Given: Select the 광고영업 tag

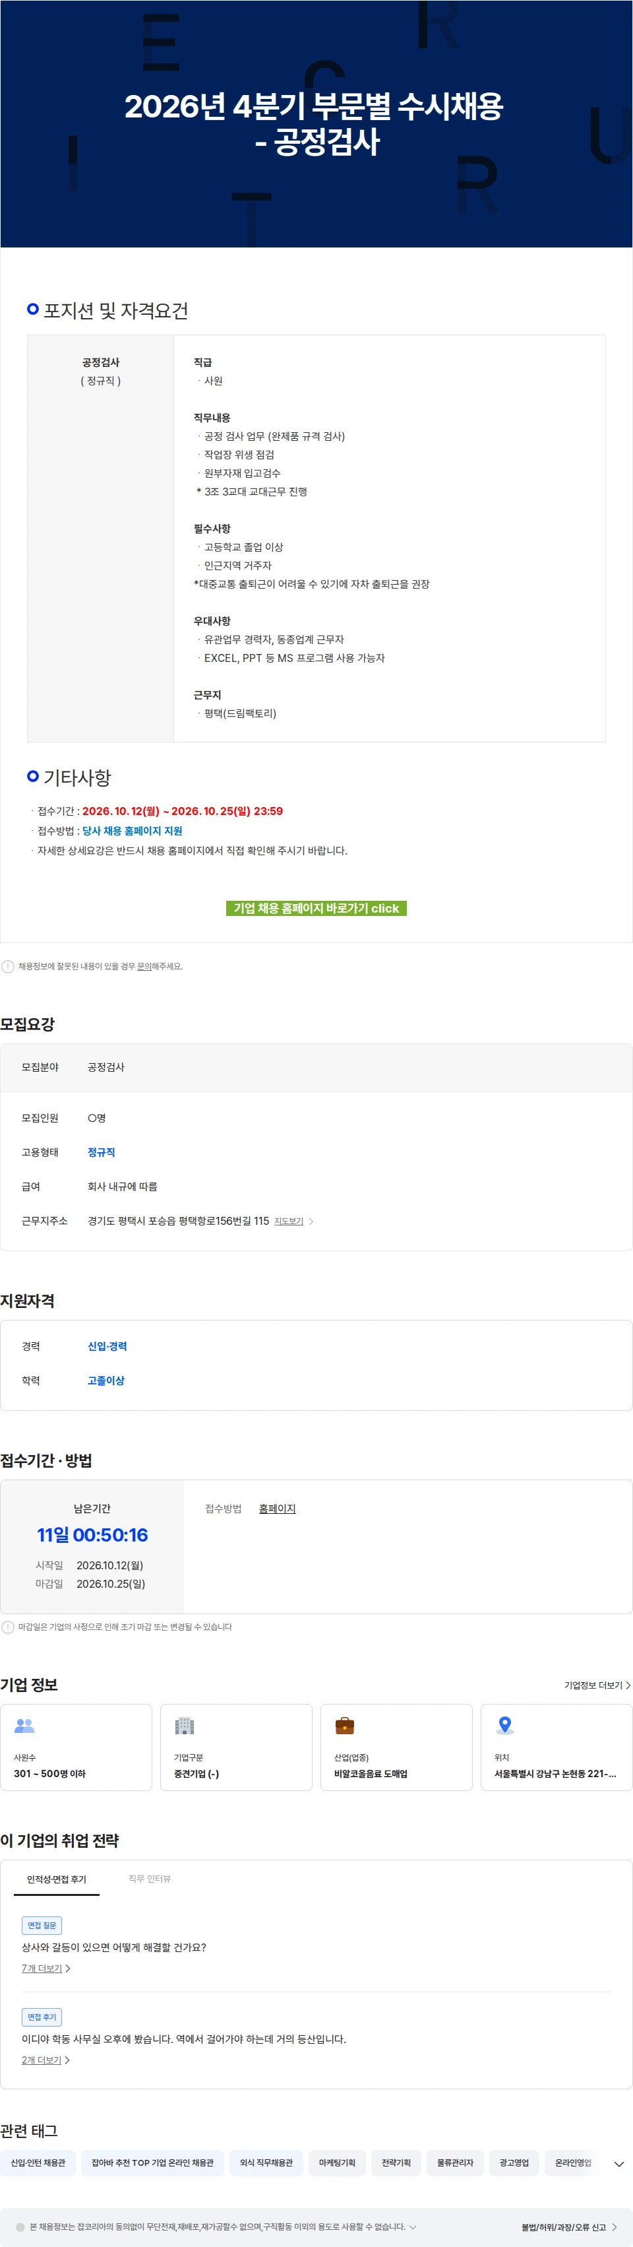Looking at the screenshot, I should coord(514,2163).
